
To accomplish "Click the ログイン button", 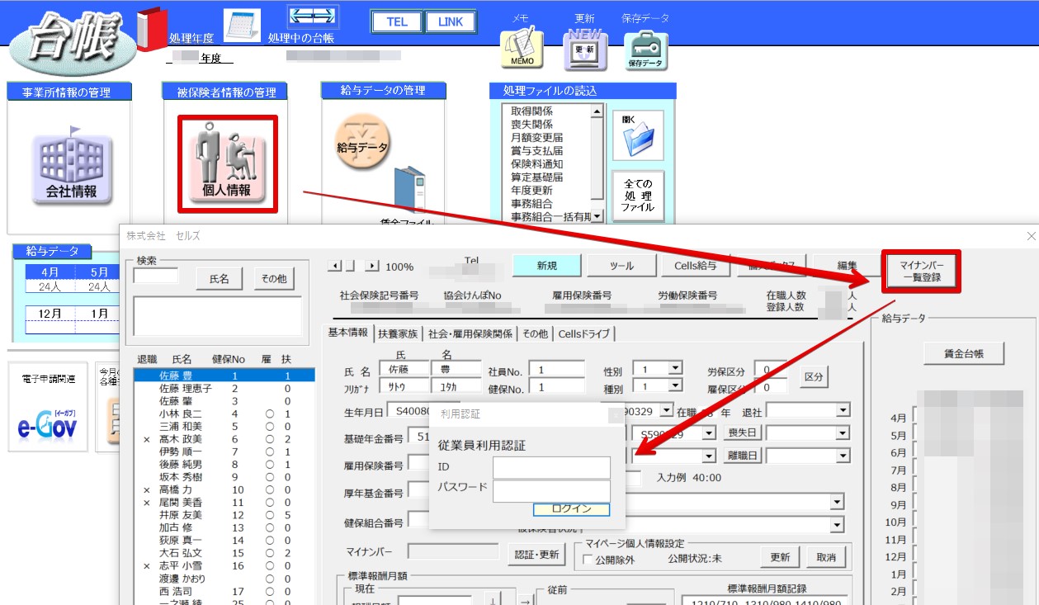I will click(571, 509).
